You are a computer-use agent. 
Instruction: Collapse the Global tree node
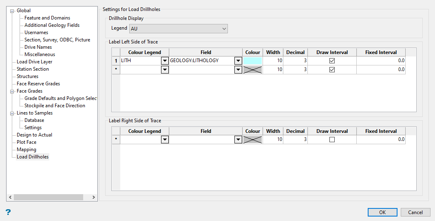click(x=12, y=11)
